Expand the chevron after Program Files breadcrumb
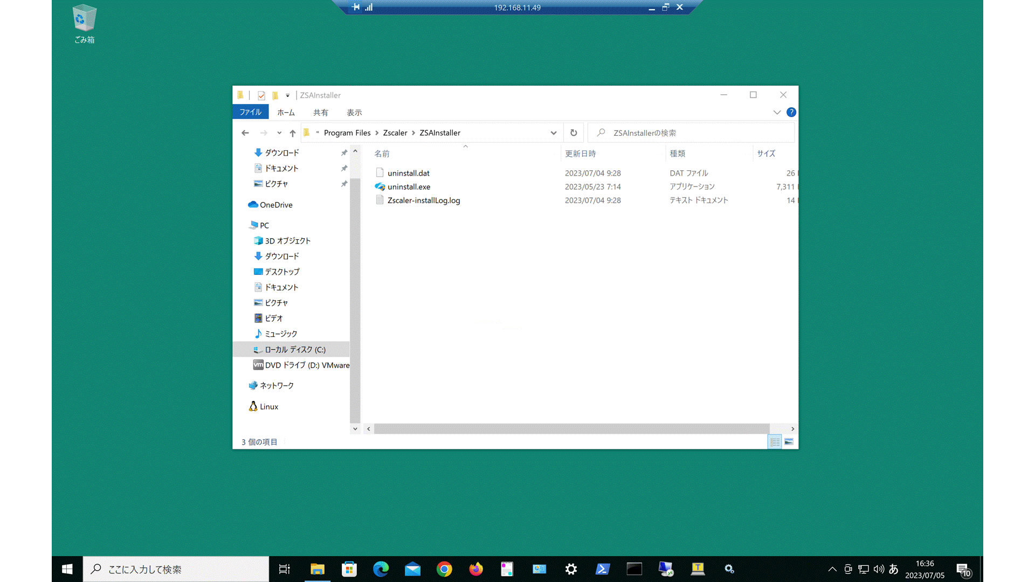Image resolution: width=1035 pixels, height=582 pixels. (x=377, y=133)
